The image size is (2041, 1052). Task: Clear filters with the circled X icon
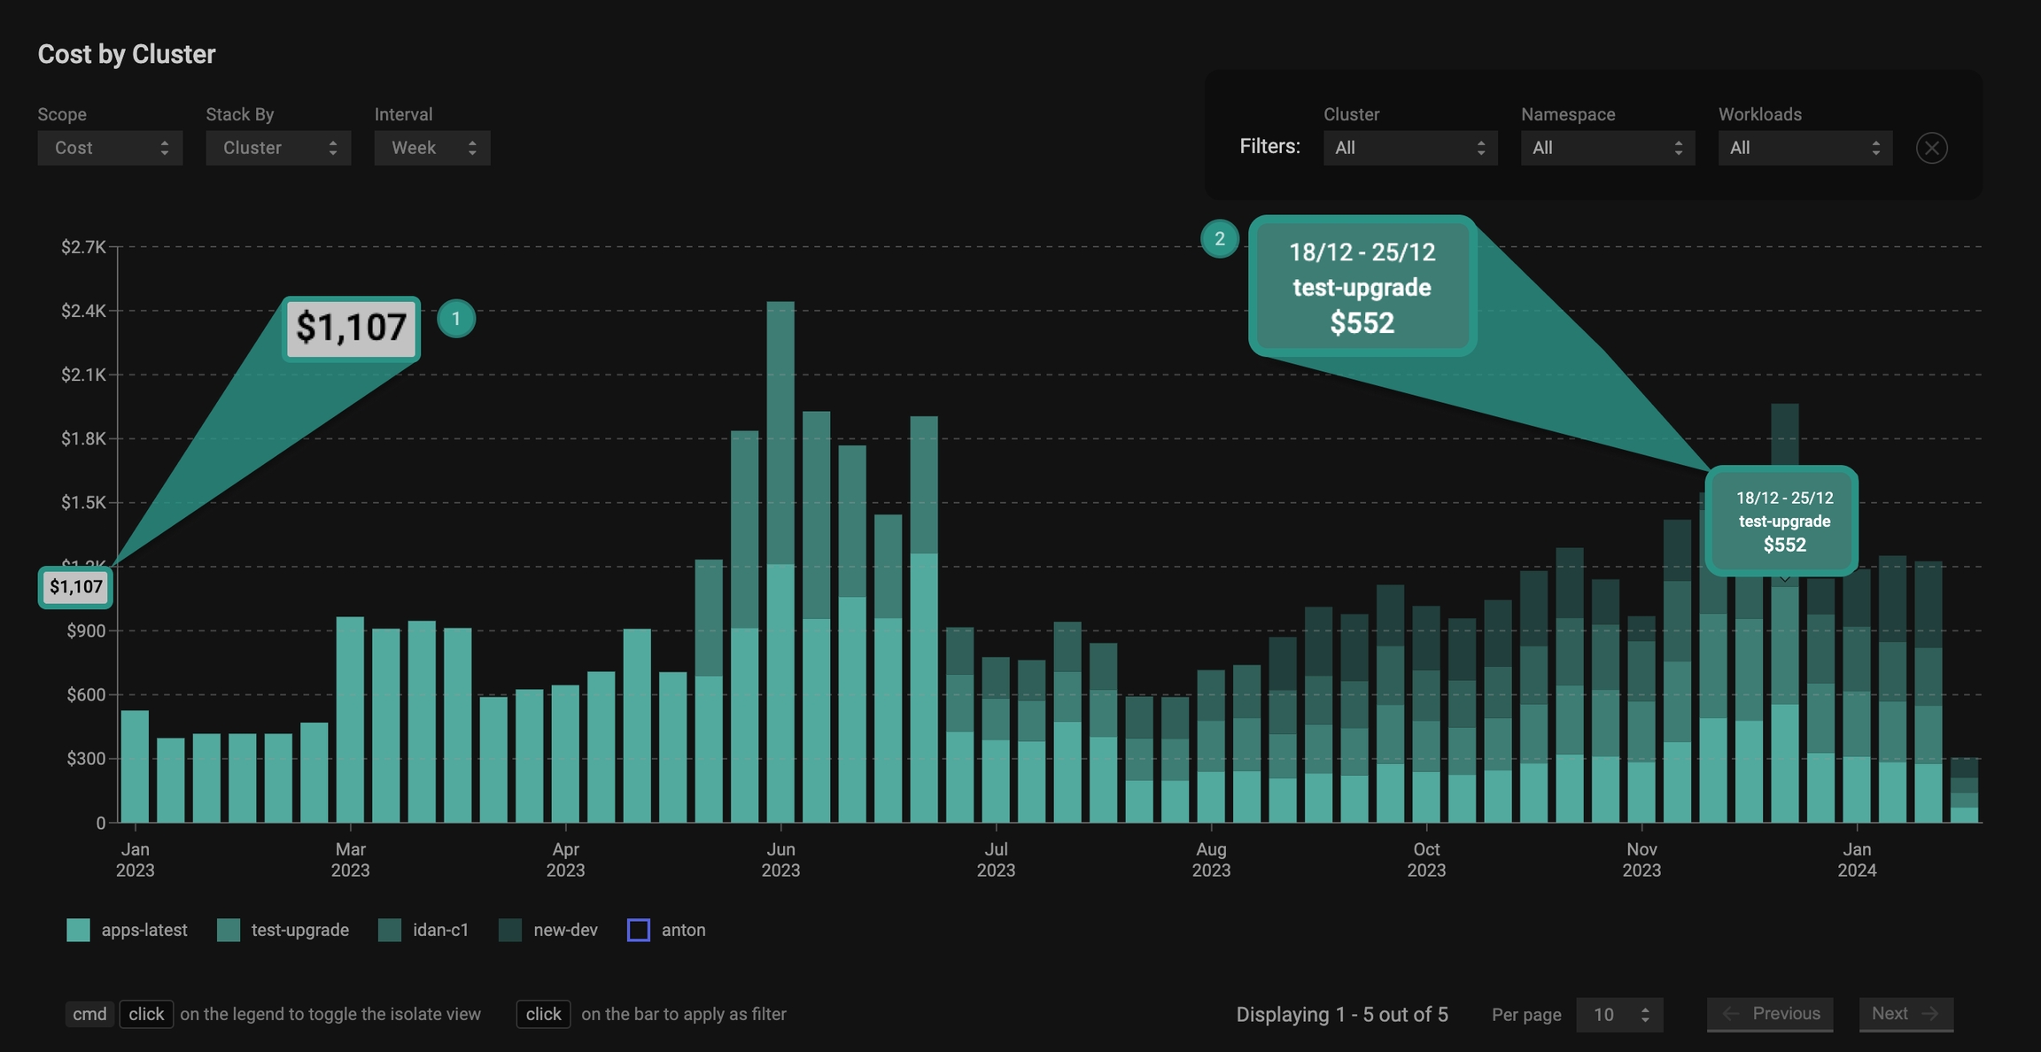point(1931,148)
